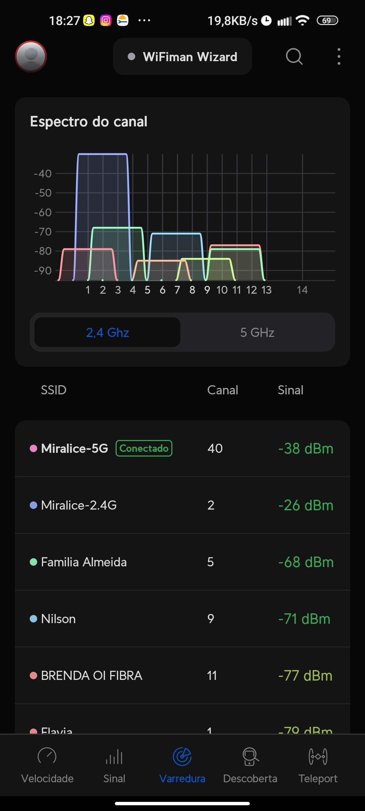Open the three-dot overflow menu

click(x=339, y=56)
